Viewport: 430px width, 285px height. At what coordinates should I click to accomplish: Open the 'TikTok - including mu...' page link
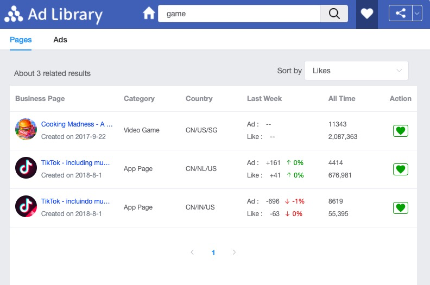coord(75,163)
